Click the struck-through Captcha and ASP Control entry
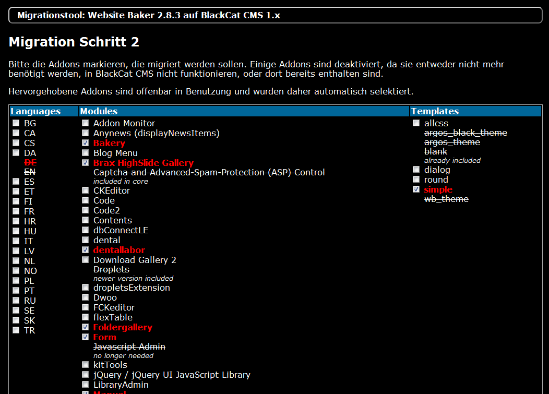This screenshot has width=549, height=394. [209, 172]
